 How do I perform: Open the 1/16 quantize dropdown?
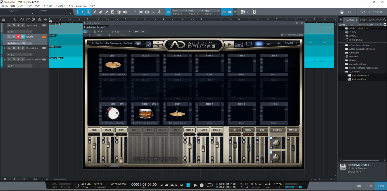[x=180, y=11]
